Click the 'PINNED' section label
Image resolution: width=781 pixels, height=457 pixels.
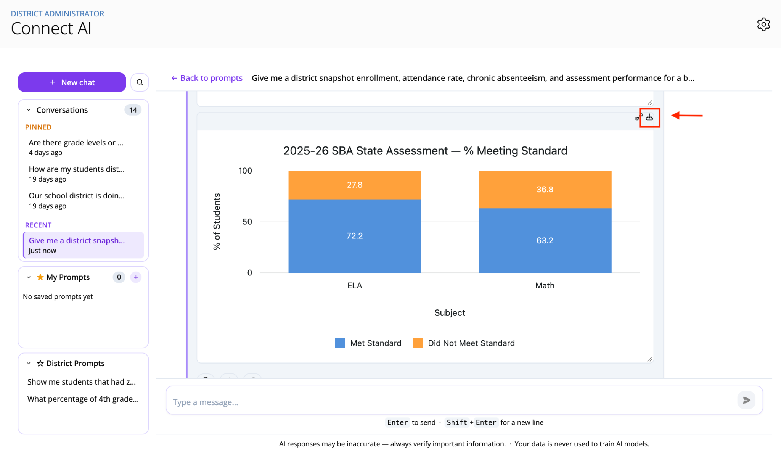38,127
